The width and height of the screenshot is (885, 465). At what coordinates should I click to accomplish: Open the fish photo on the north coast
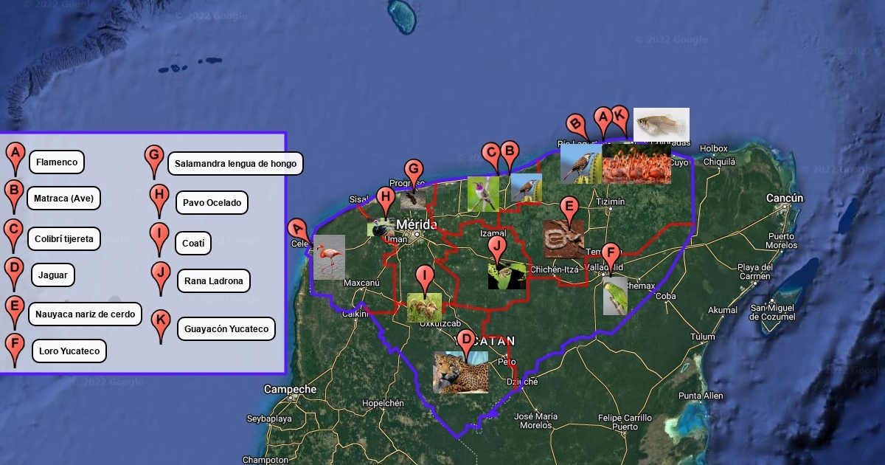(x=661, y=124)
